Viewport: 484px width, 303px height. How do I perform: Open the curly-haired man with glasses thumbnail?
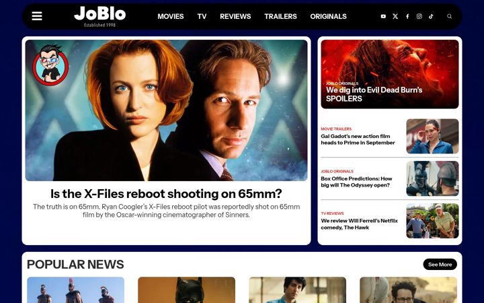(x=409, y=290)
